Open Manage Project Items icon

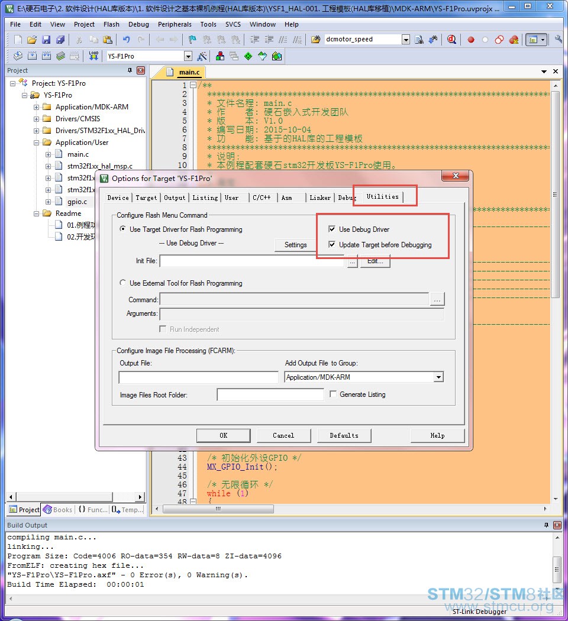pyautogui.click(x=220, y=56)
